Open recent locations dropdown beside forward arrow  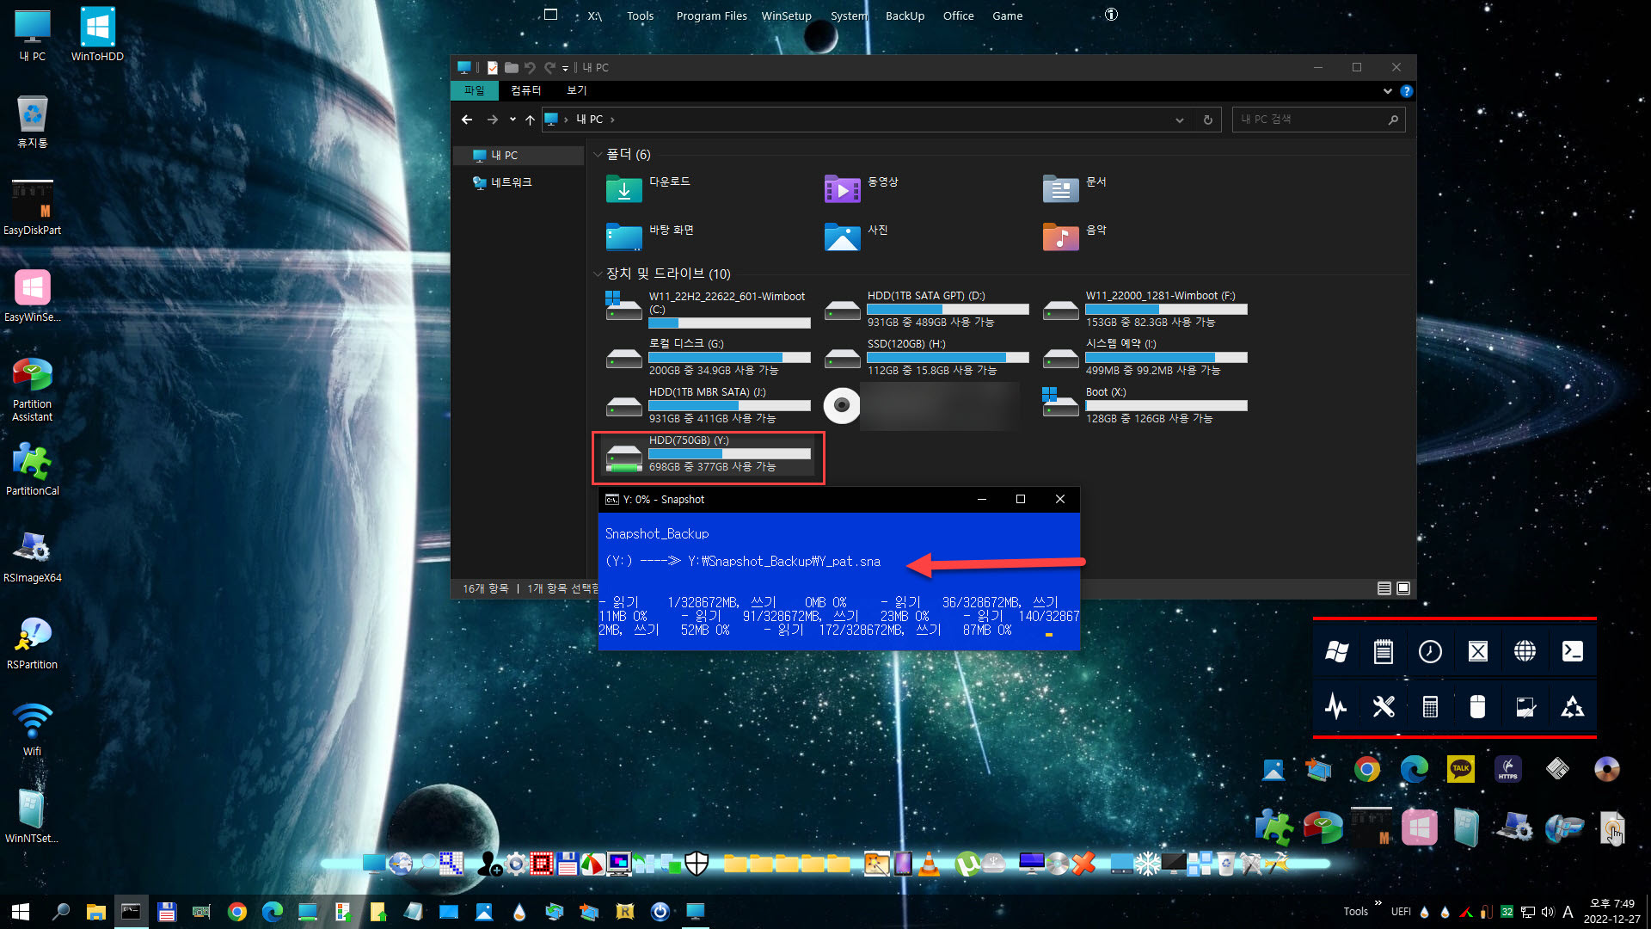pyautogui.click(x=512, y=120)
